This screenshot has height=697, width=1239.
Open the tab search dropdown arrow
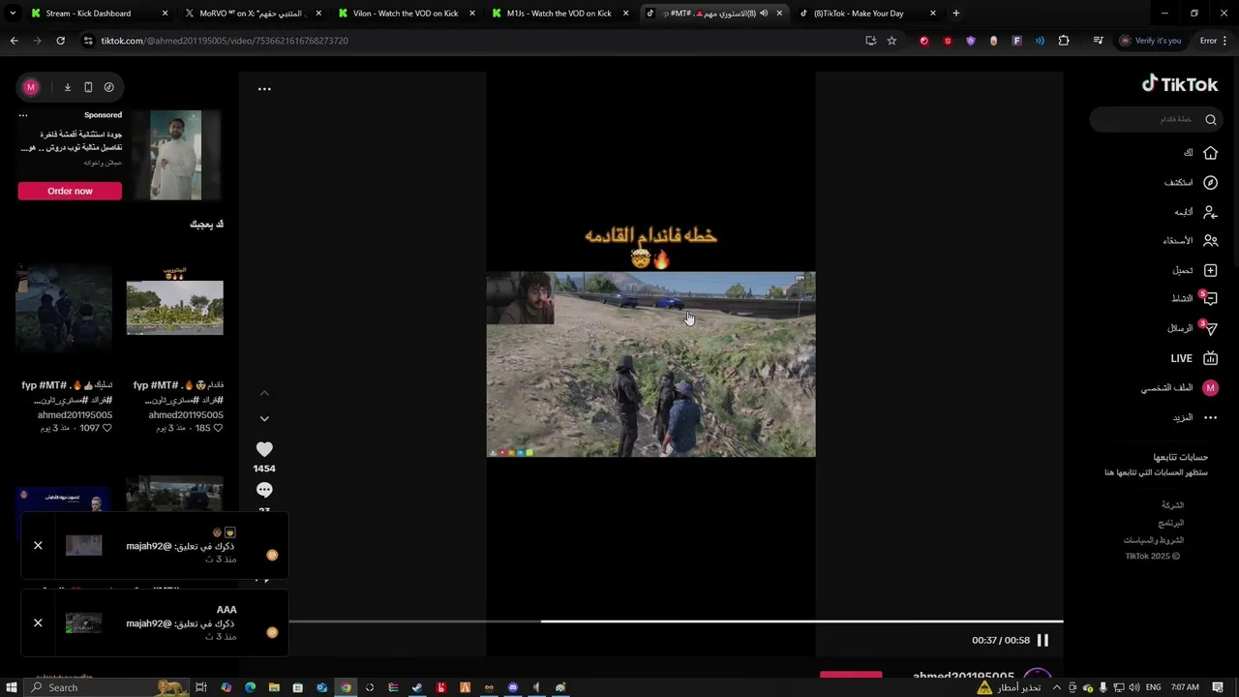(13, 14)
